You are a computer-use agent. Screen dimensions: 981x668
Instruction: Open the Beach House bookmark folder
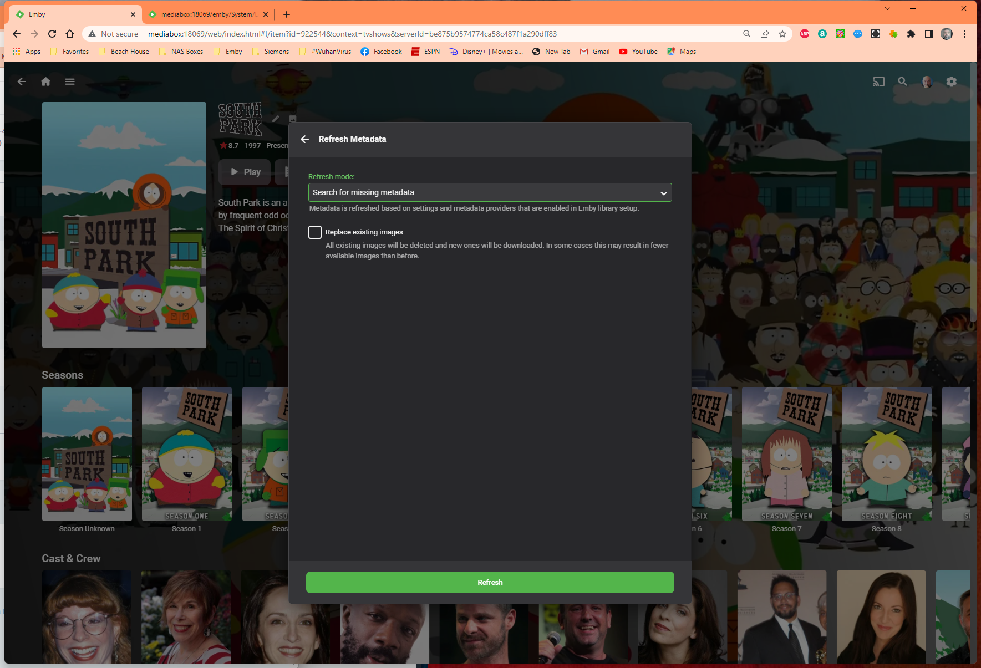pos(123,52)
